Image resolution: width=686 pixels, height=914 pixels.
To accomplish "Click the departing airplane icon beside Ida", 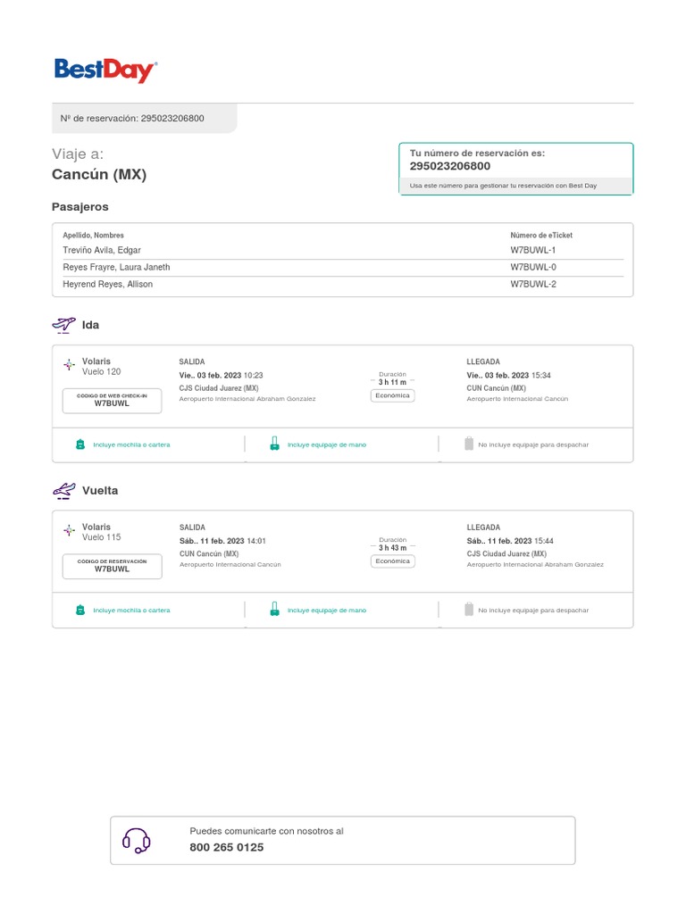I will tap(64, 325).
